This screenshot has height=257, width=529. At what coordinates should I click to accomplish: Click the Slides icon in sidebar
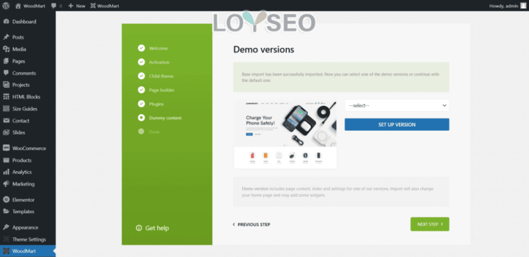coord(6,133)
